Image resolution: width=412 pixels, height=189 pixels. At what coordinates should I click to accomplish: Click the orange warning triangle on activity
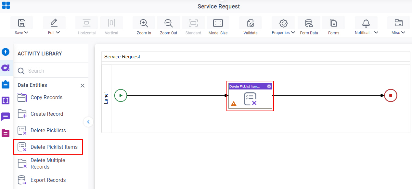(x=234, y=104)
